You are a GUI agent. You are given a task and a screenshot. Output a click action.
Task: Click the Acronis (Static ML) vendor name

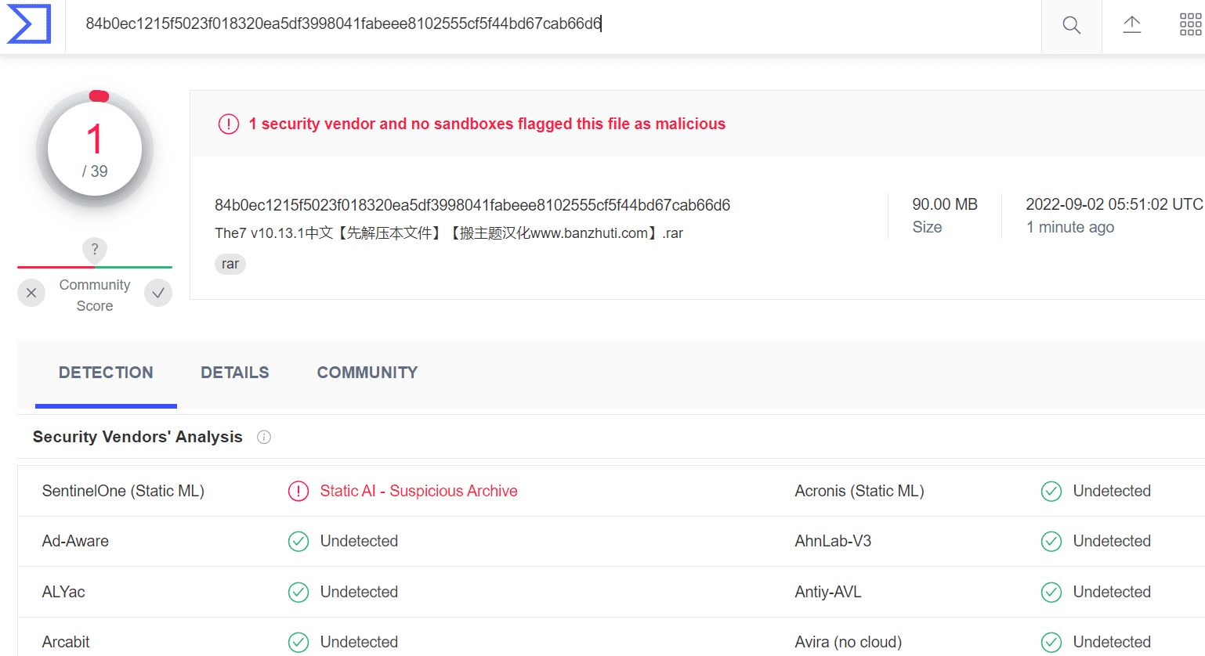coord(859,491)
